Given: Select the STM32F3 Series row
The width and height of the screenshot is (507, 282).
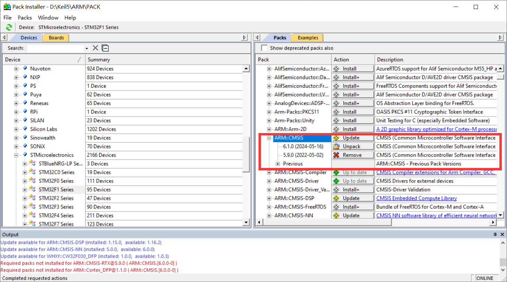Looking at the screenshot, I should coord(56,207).
